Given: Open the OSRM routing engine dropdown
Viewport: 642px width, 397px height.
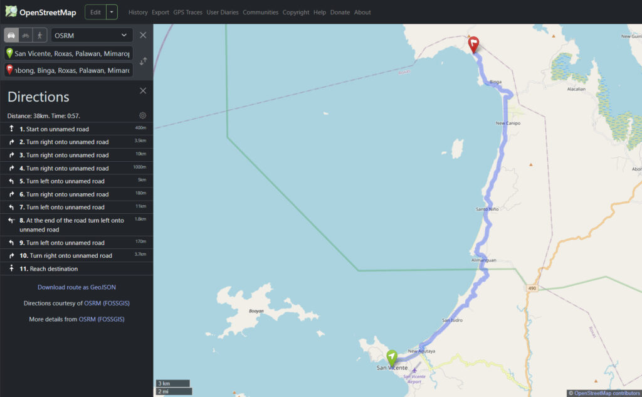Looking at the screenshot, I should point(92,35).
